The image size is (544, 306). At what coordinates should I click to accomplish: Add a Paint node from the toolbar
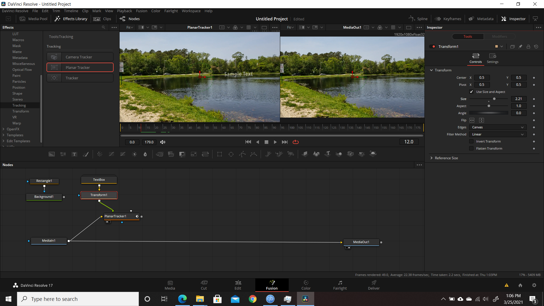pos(86,154)
